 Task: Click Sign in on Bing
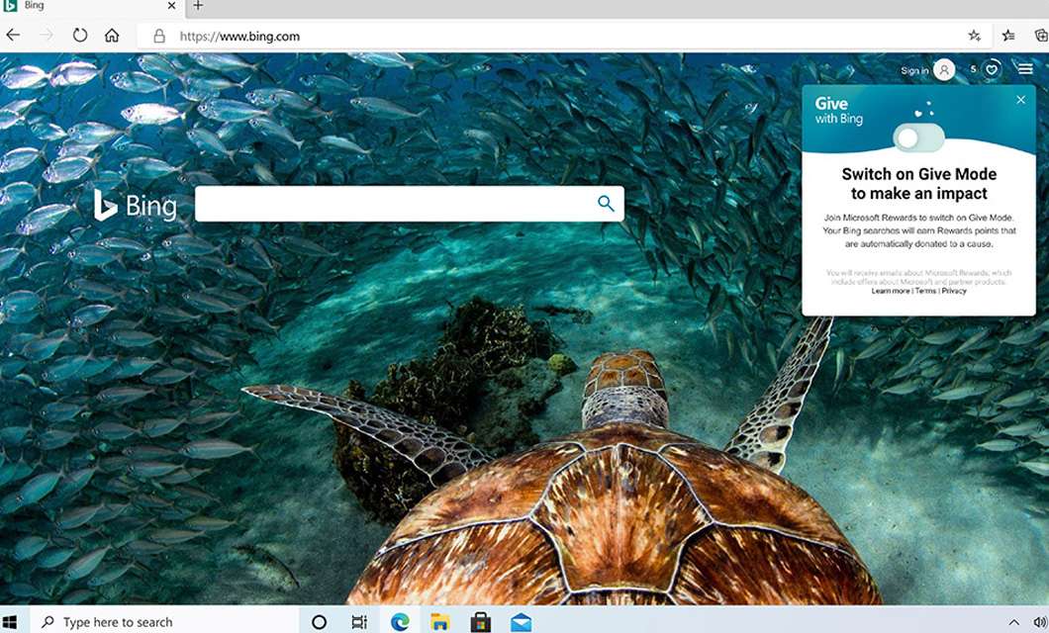[x=913, y=70]
